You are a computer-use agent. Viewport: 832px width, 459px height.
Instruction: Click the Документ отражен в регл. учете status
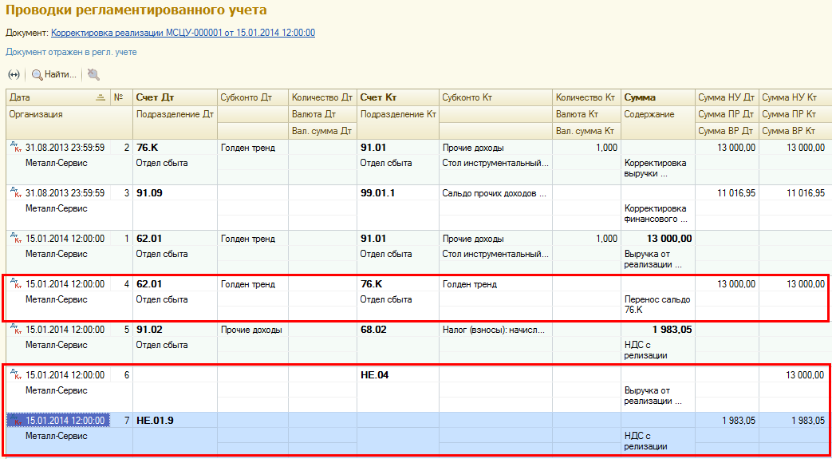(x=72, y=52)
